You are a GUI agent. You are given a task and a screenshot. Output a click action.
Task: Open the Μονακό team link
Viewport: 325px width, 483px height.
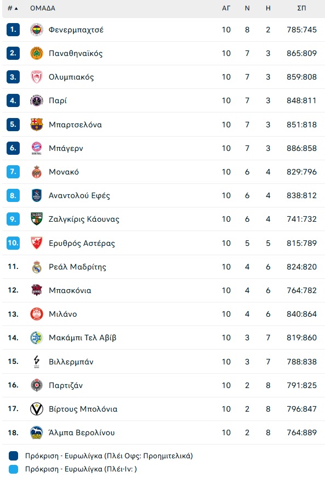click(x=64, y=172)
